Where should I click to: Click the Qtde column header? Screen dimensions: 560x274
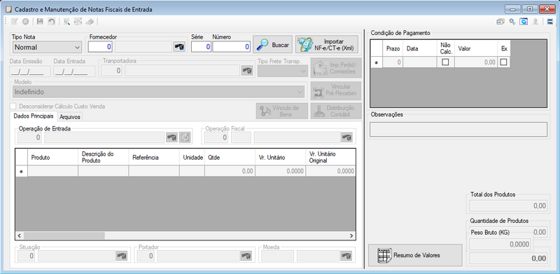230,158
